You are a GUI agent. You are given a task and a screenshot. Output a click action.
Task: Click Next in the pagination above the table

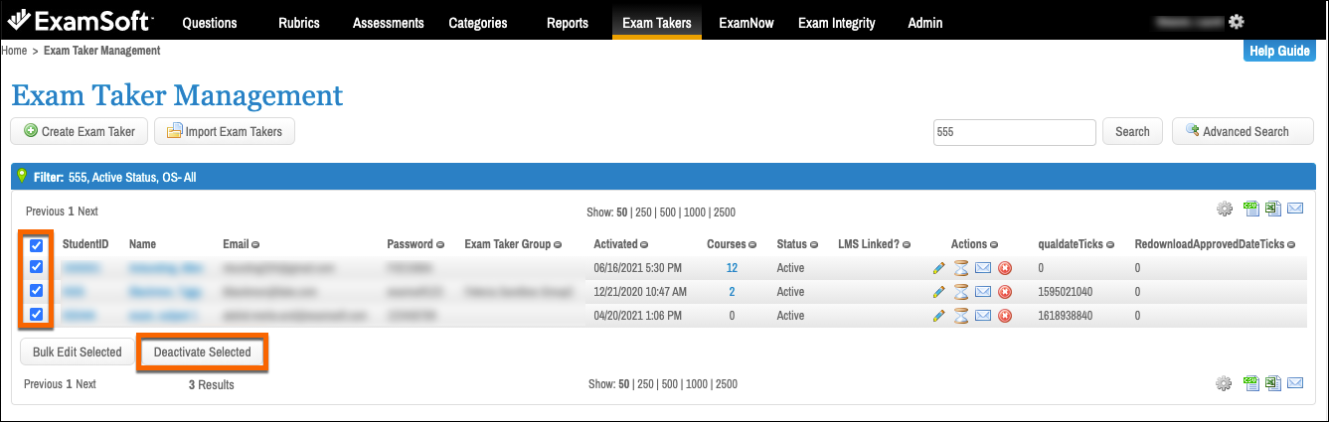point(87,211)
